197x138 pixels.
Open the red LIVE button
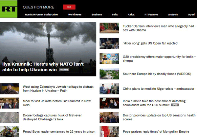click(69, 7)
